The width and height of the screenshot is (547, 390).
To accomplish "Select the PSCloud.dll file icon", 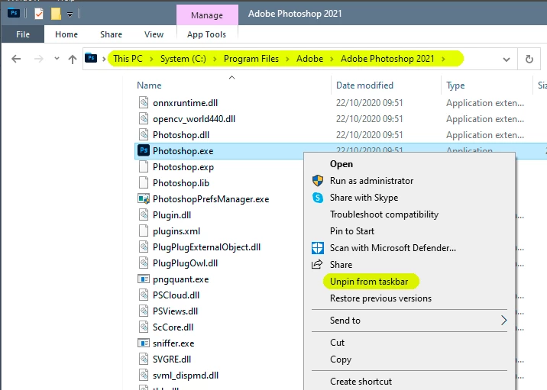I will 144,295.
